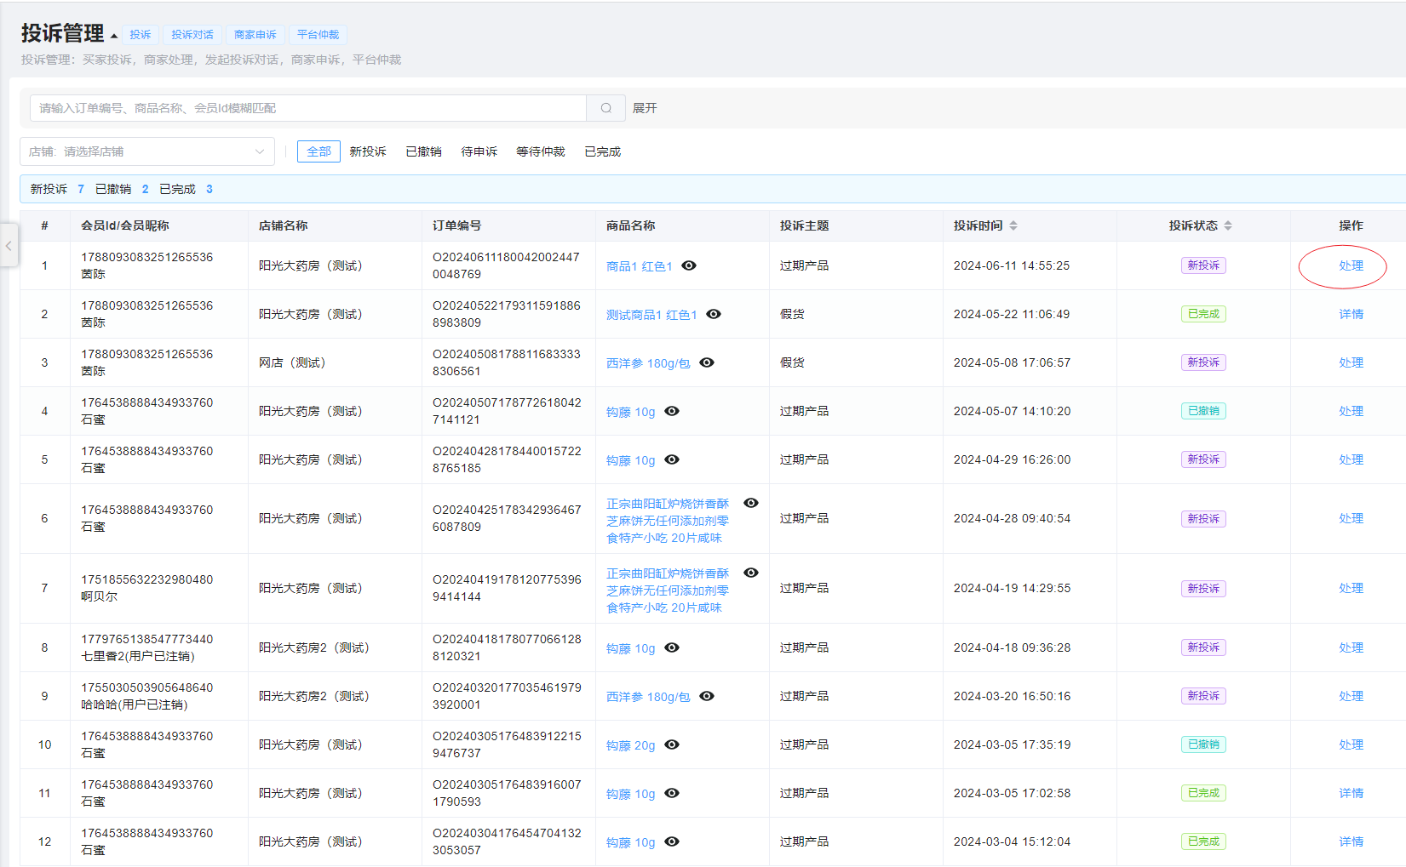Viewport: 1406px width, 867px height.
Task: Preview eye icon for 测试商品1 红色1
Action: [714, 314]
